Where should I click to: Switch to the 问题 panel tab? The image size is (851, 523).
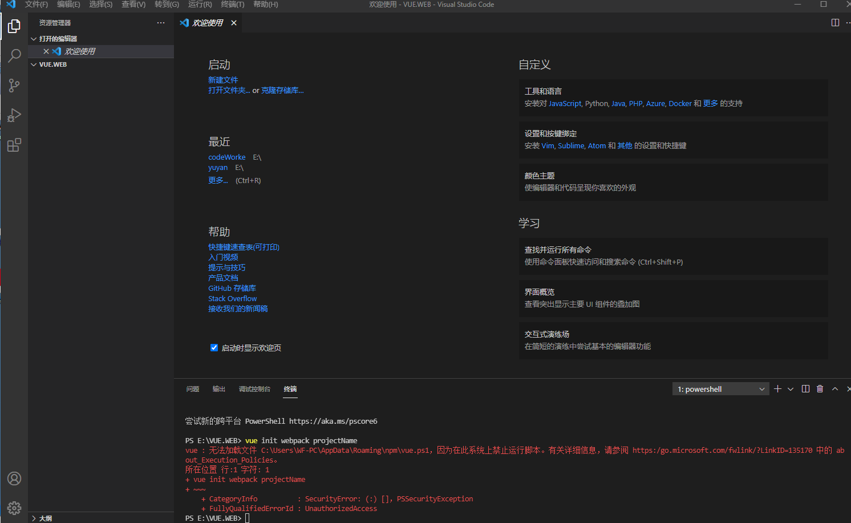(x=193, y=389)
